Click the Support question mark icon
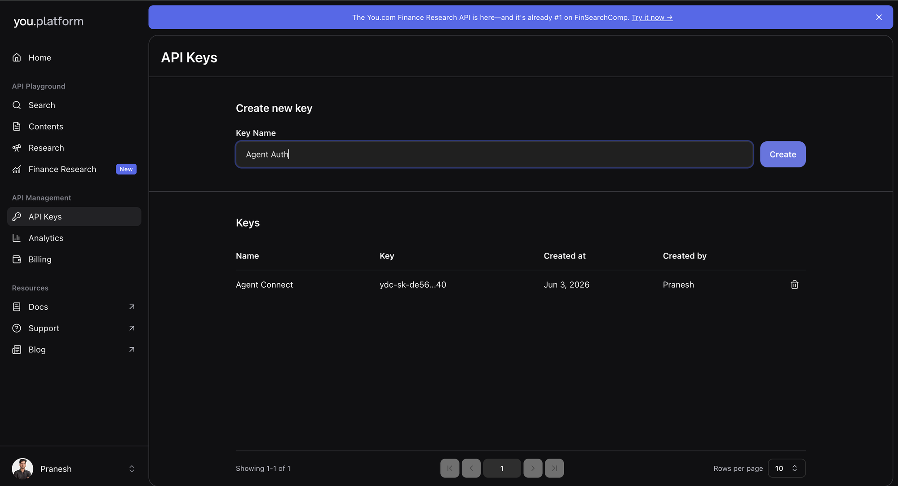The width and height of the screenshot is (898, 486). point(17,328)
